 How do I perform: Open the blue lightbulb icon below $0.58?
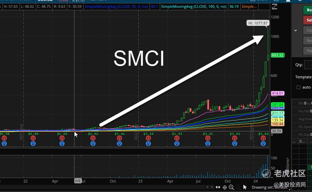click(x=4, y=143)
